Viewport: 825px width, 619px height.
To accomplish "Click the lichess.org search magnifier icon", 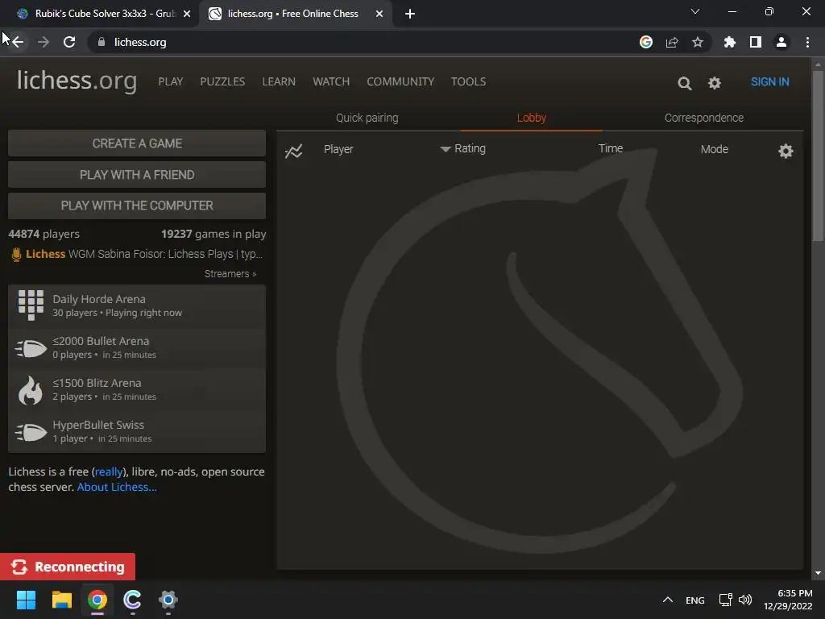I will pos(684,83).
